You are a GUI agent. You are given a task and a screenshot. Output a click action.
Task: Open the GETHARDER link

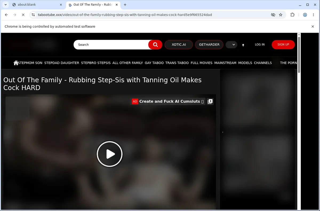point(209,45)
